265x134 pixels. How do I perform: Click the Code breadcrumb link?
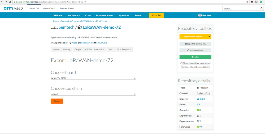click(x=74, y=21)
